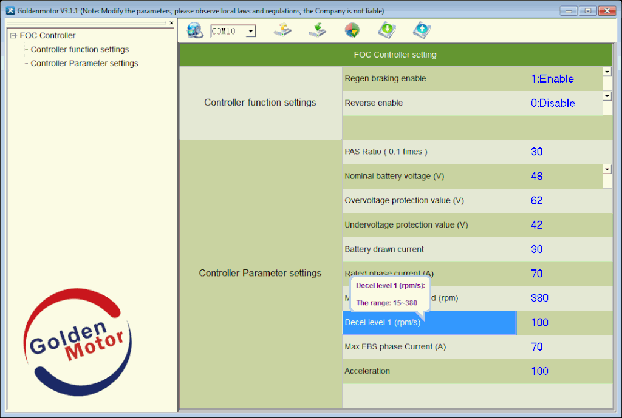Click the PAS Ratio value 30
The height and width of the screenshot is (418, 622).
537,152
